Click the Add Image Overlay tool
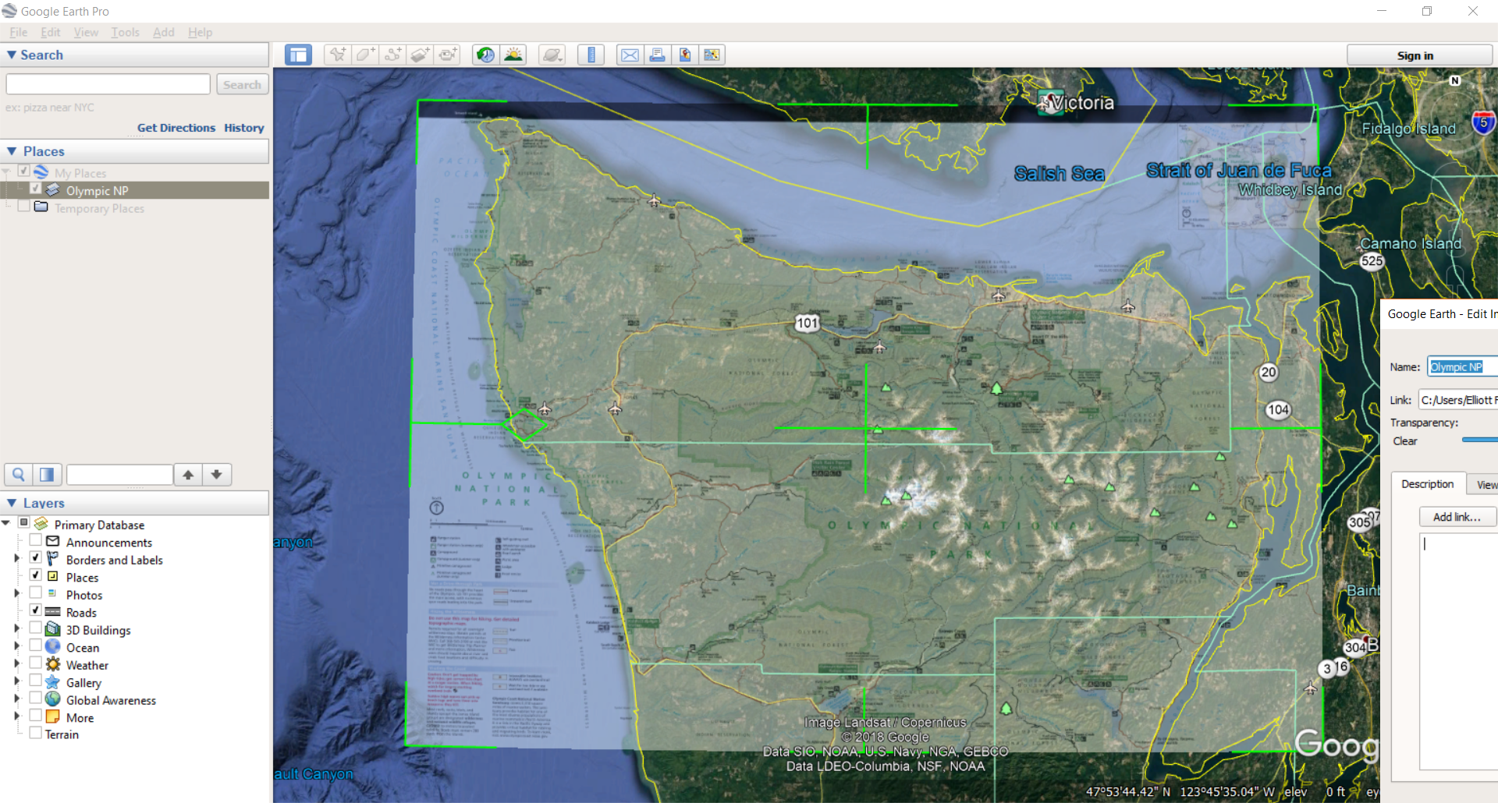The height and width of the screenshot is (803, 1498). click(420, 55)
